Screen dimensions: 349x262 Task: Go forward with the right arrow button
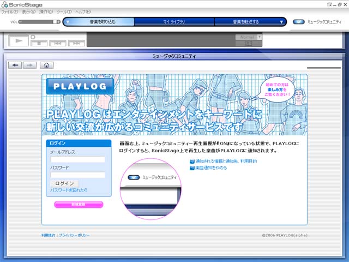click(x=29, y=65)
